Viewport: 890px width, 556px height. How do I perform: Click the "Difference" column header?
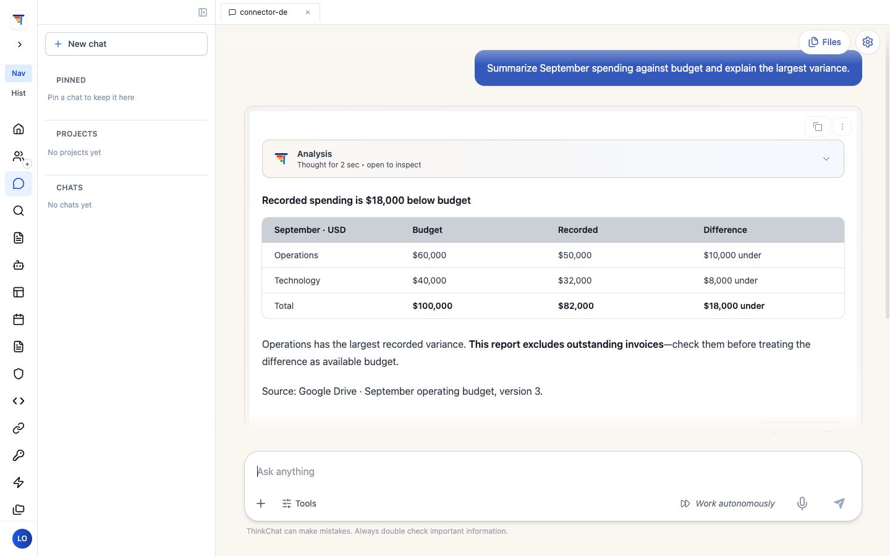[x=725, y=230]
